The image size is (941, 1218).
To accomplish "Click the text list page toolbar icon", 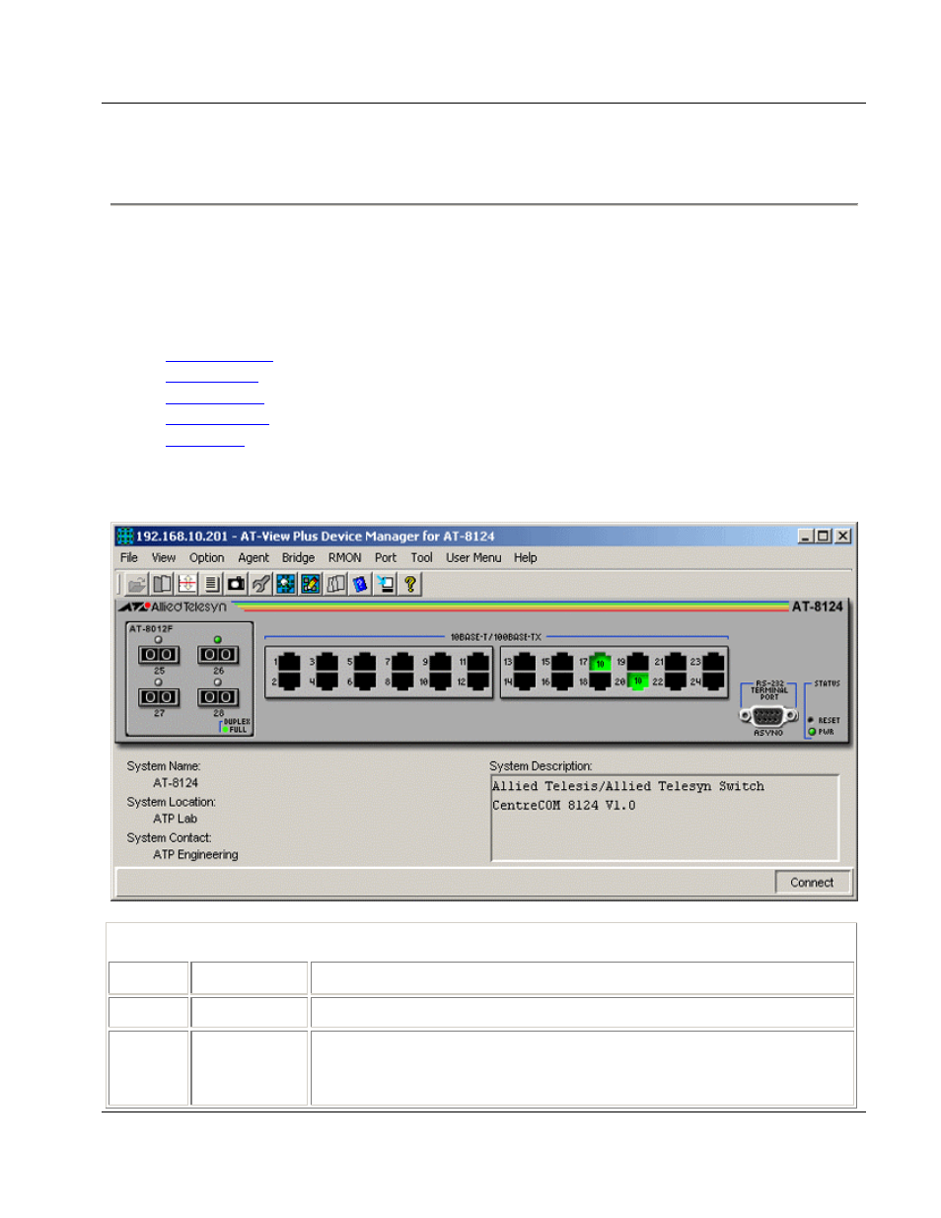I will pyautogui.click(x=211, y=584).
